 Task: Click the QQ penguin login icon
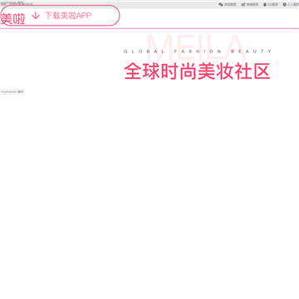coord(265,4)
